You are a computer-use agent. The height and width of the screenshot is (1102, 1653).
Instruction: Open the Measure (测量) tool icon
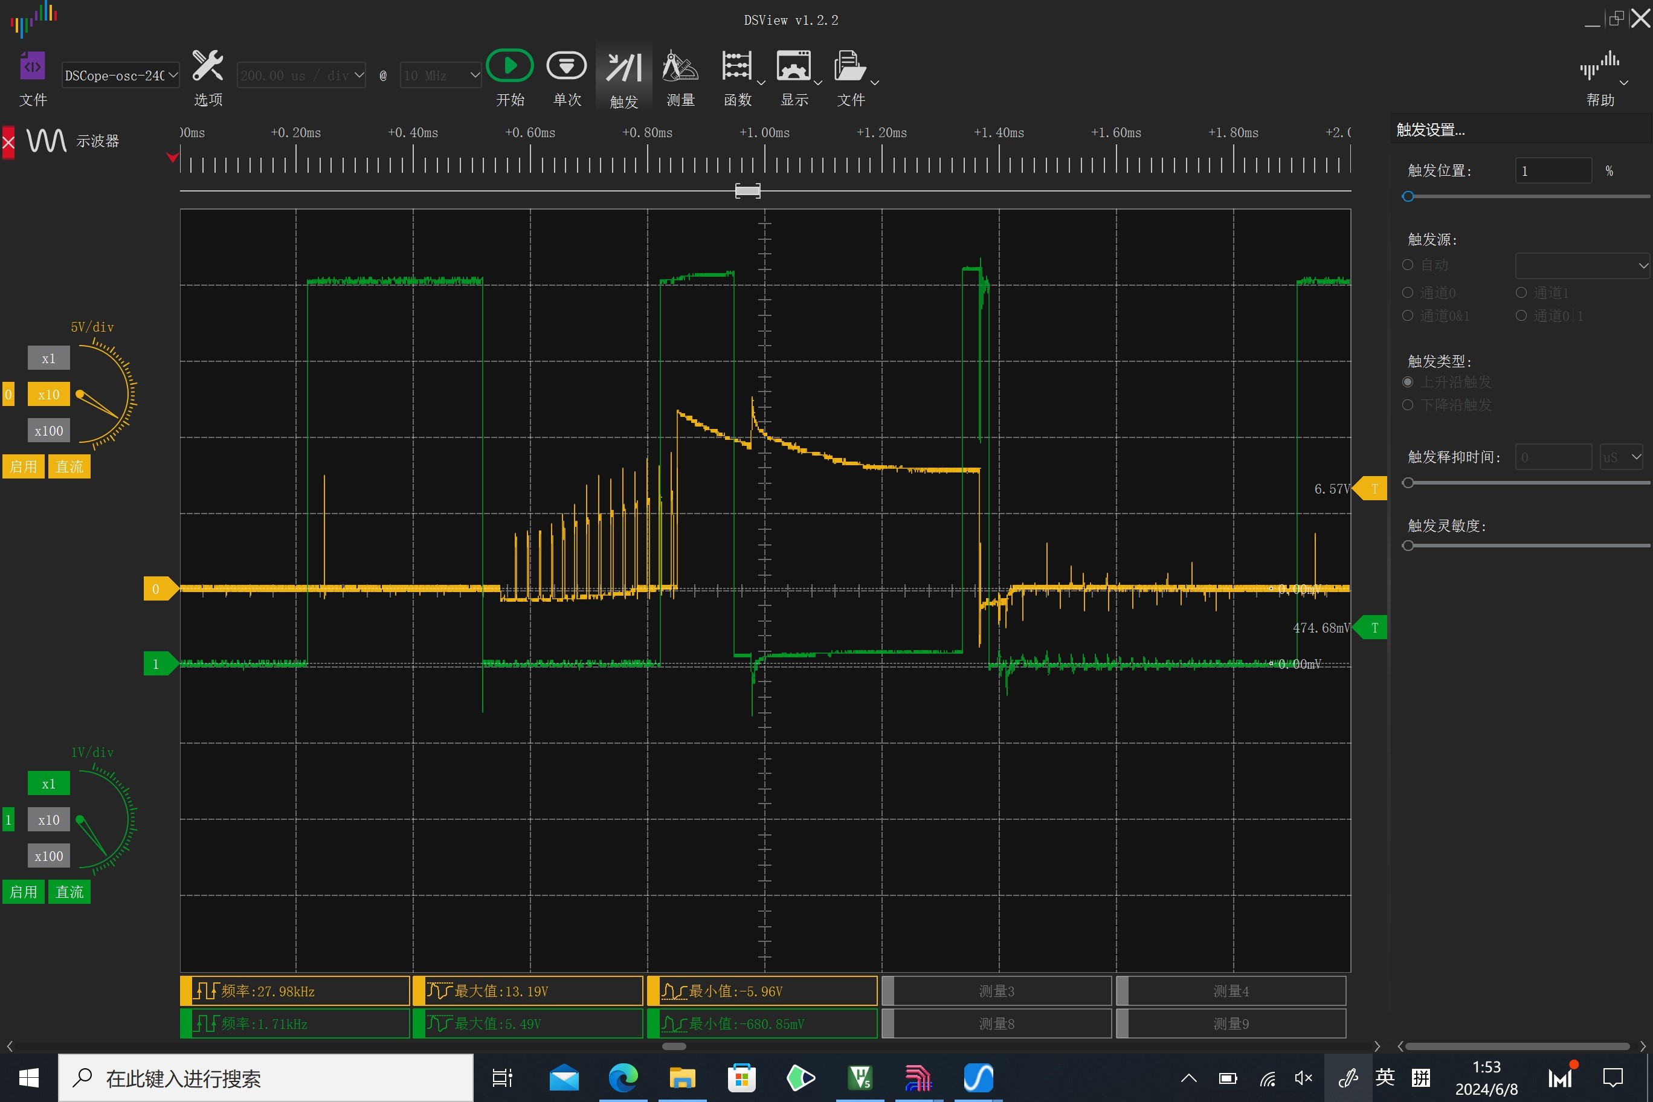pos(680,67)
